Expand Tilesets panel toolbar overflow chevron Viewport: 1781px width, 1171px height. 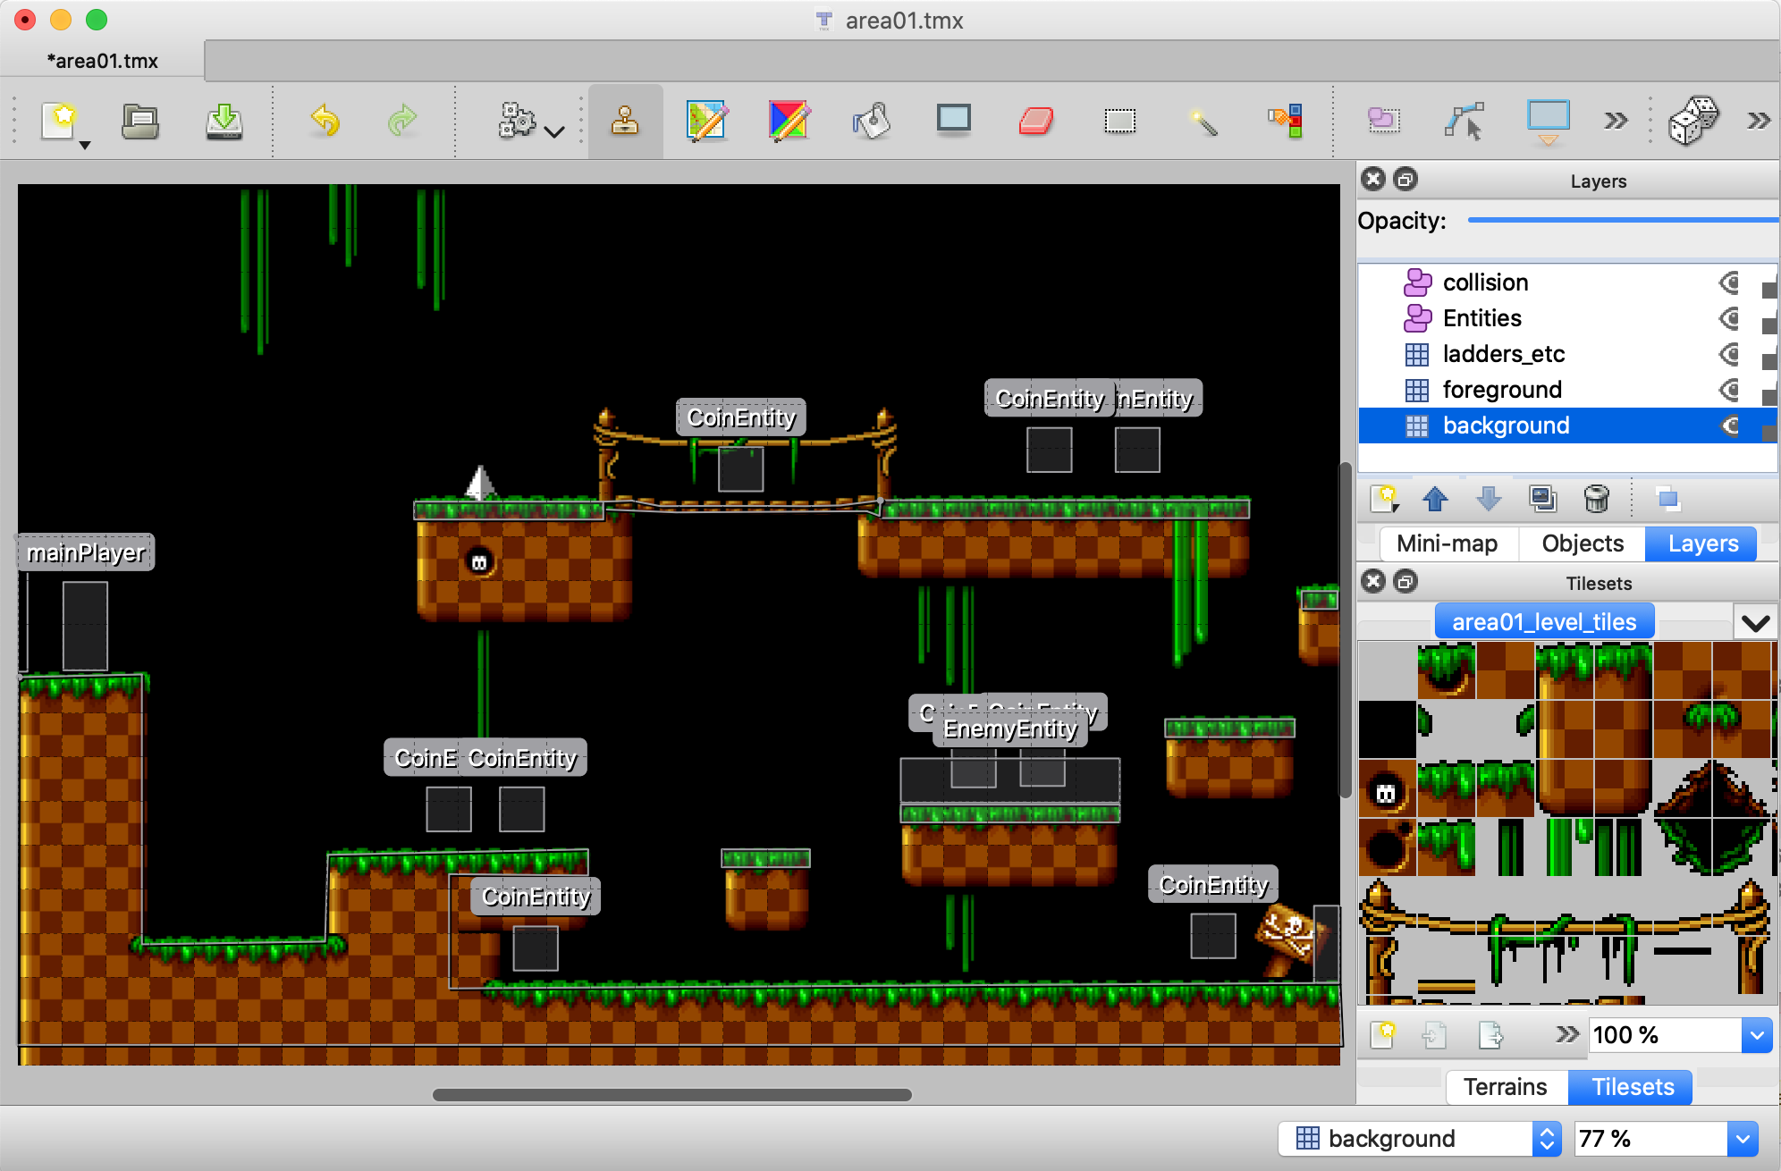coord(1566,1035)
